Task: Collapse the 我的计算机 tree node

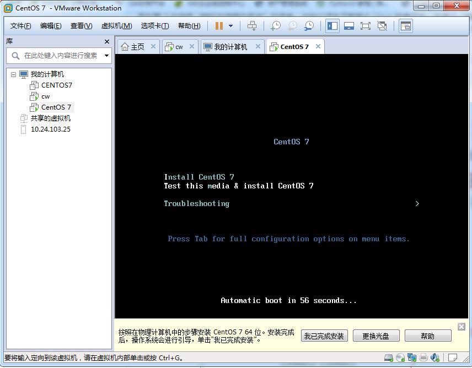Action: click(x=13, y=74)
